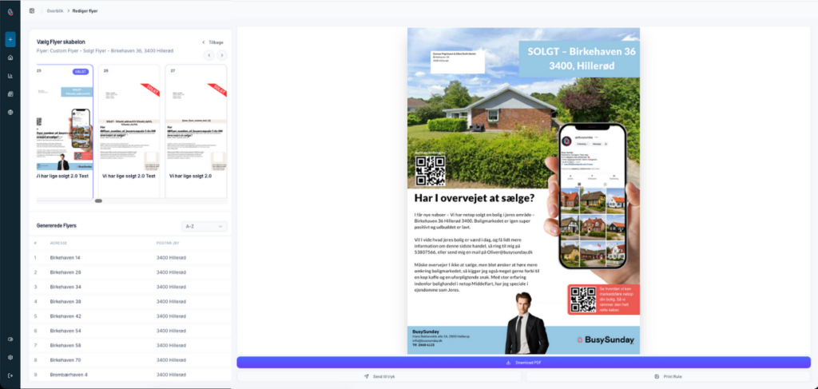Click the Tilbage back button

pyautogui.click(x=213, y=42)
